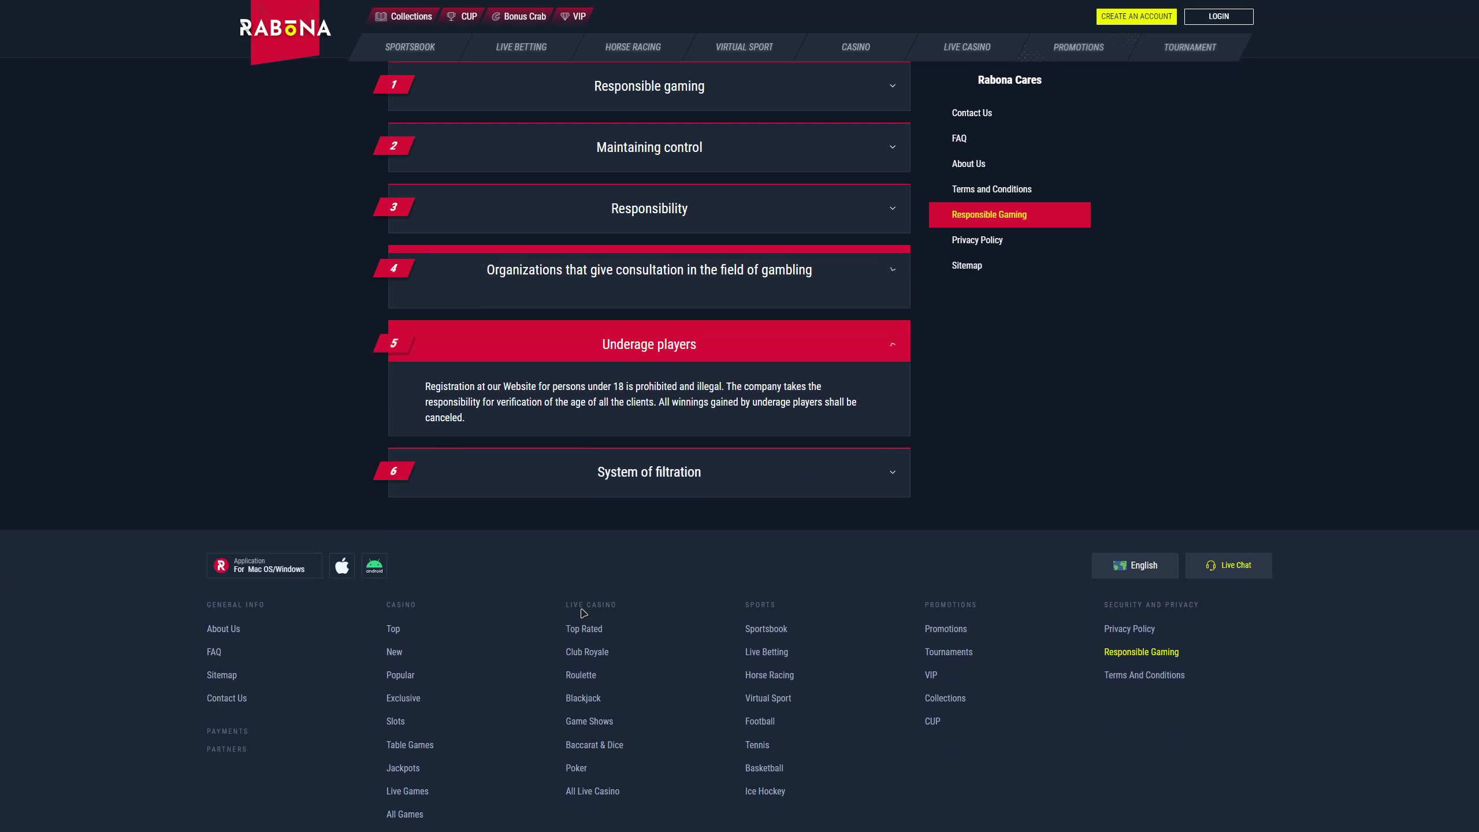Open the Sportsbook navigation tab
Image resolution: width=1479 pixels, height=832 pixels.
410,47
